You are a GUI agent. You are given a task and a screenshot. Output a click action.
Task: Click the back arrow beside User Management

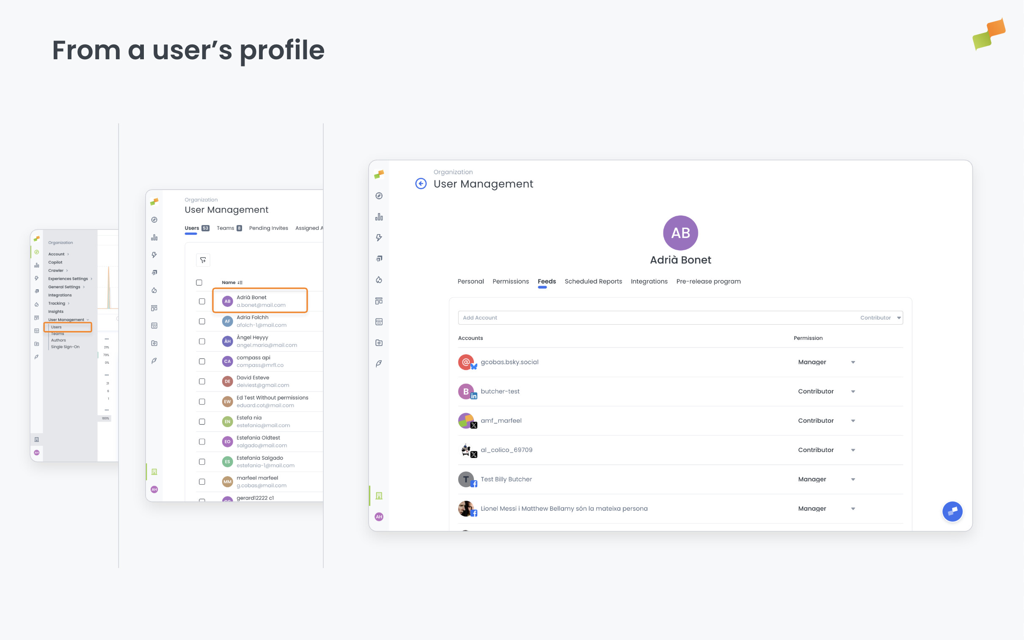click(x=421, y=183)
